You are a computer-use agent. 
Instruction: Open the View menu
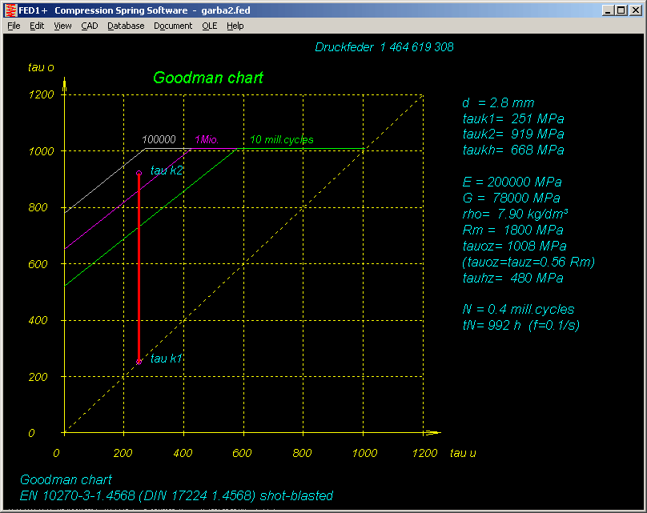click(62, 26)
